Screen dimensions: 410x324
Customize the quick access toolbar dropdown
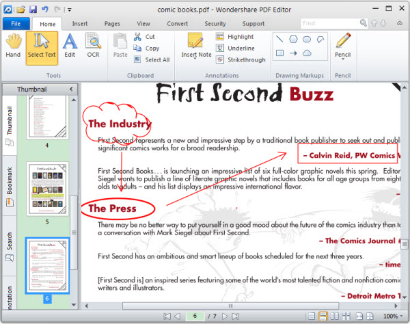[x=70, y=10]
